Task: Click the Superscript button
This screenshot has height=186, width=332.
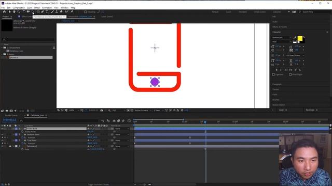Action: click(x=296, y=70)
